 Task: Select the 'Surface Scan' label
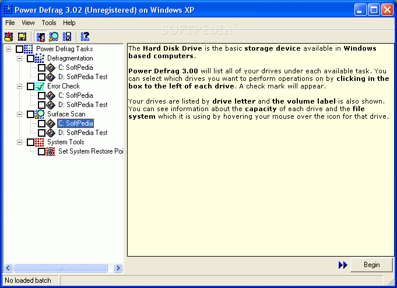pos(66,114)
